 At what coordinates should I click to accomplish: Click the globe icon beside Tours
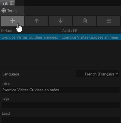4,10
